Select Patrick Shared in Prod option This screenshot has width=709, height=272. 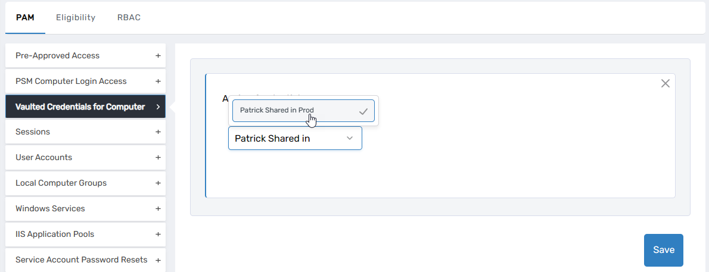277,111
